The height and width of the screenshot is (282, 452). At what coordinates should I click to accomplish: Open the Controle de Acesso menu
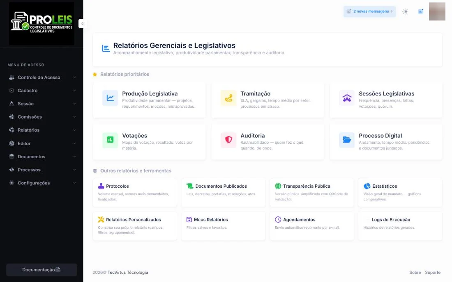coord(42,77)
